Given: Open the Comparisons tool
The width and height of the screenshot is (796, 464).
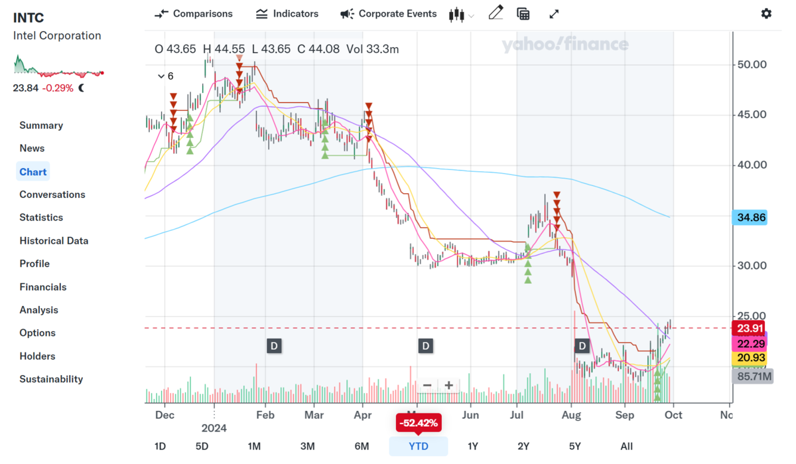Looking at the screenshot, I should point(193,13).
